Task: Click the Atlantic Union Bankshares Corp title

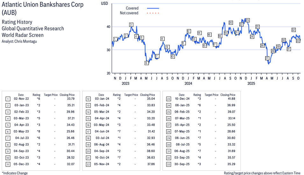Action: tap(43, 5)
